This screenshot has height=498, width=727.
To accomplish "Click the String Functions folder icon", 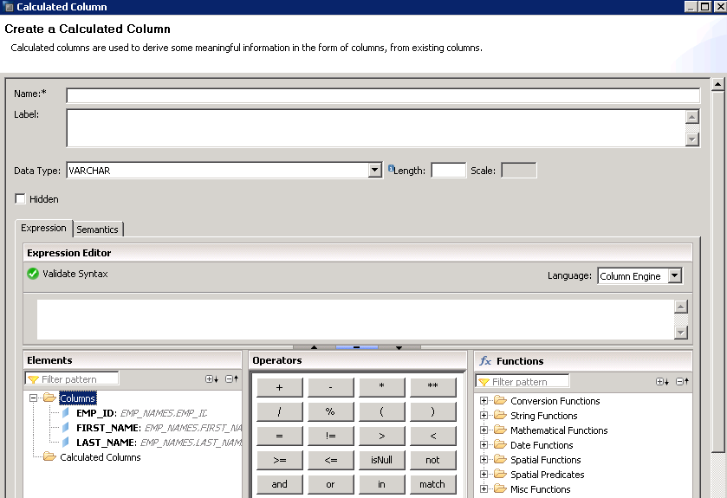I will pos(500,415).
